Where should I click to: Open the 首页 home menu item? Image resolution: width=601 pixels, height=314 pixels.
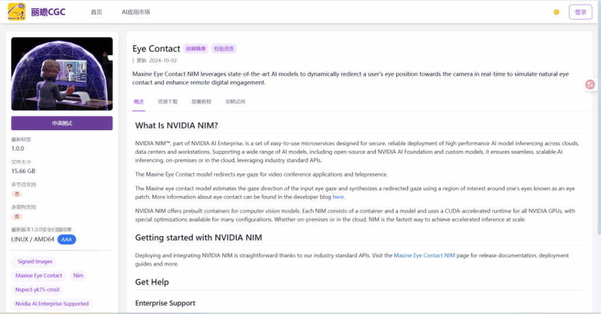pyautogui.click(x=97, y=12)
